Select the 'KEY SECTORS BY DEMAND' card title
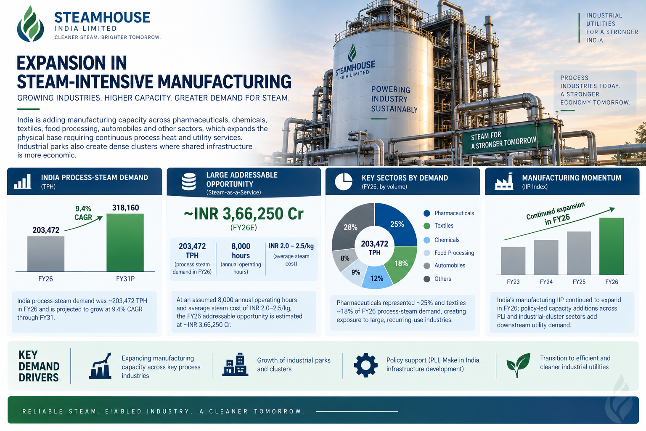The height and width of the screenshot is (431, 646). pyautogui.click(x=405, y=178)
